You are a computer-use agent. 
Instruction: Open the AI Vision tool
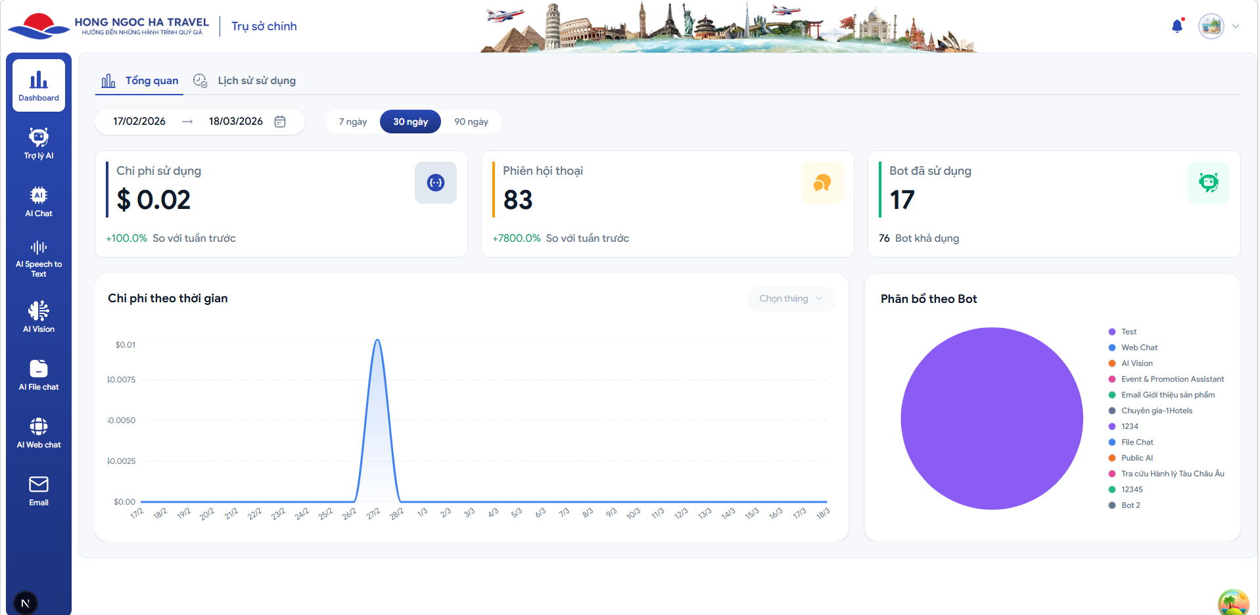[39, 317]
